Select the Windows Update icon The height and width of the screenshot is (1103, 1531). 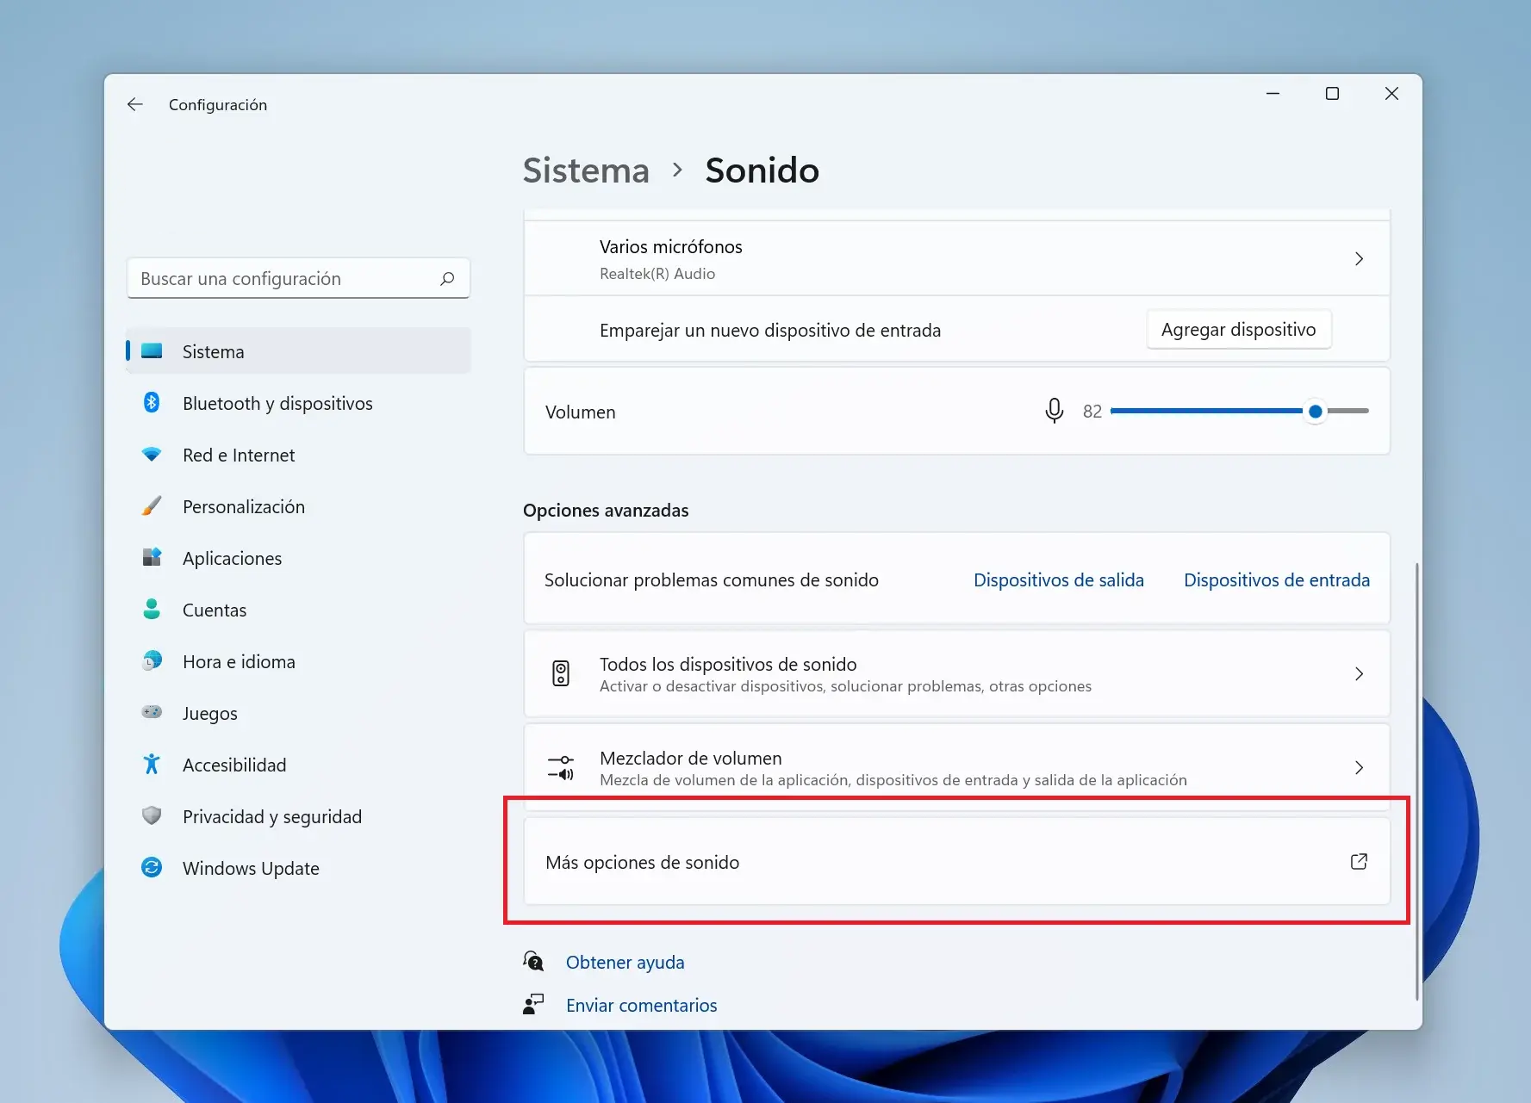[x=152, y=868]
